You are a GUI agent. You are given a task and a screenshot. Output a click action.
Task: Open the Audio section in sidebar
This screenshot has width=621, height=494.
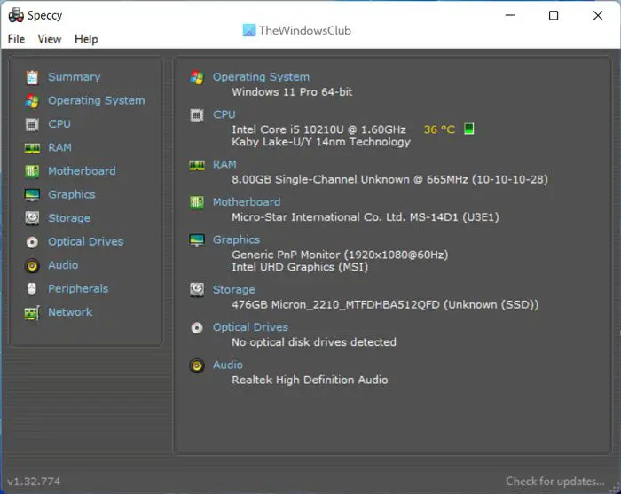coord(63,265)
